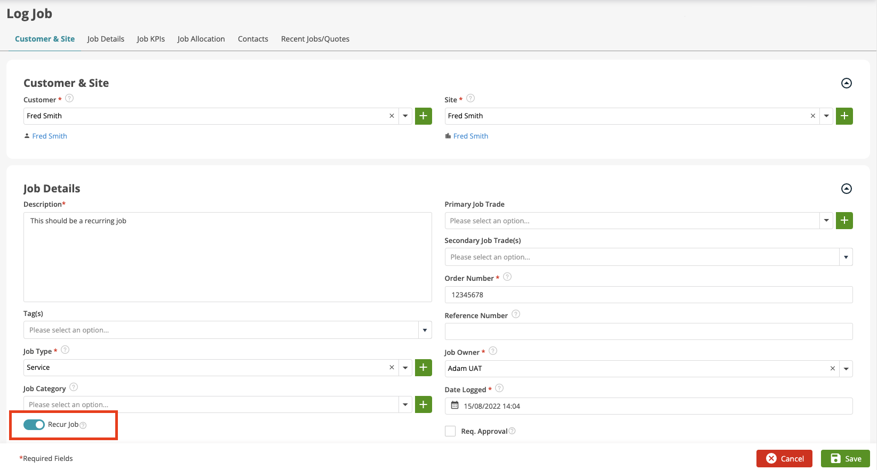Image resolution: width=877 pixels, height=470 pixels.
Task: Show help for Date Logged field
Action: pyautogui.click(x=499, y=388)
